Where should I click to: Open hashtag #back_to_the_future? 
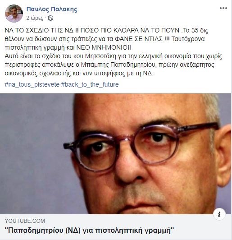(90, 84)
